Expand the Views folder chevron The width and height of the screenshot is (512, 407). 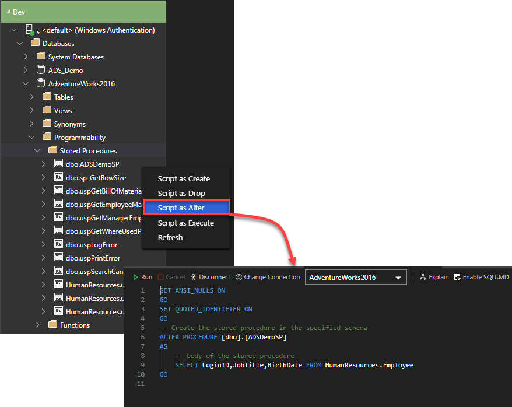coord(31,110)
